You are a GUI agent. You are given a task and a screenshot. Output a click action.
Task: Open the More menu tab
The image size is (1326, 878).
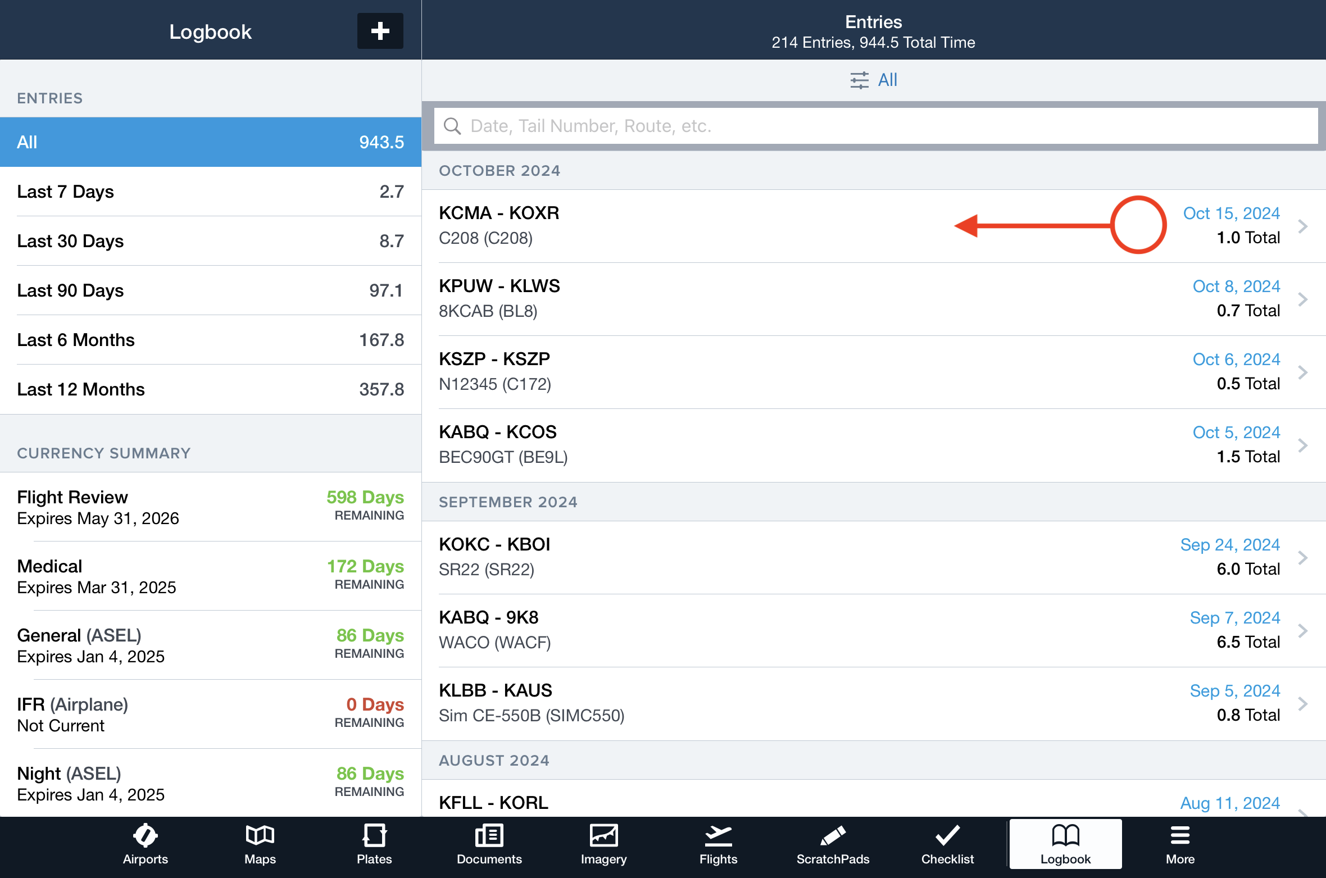[1180, 844]
